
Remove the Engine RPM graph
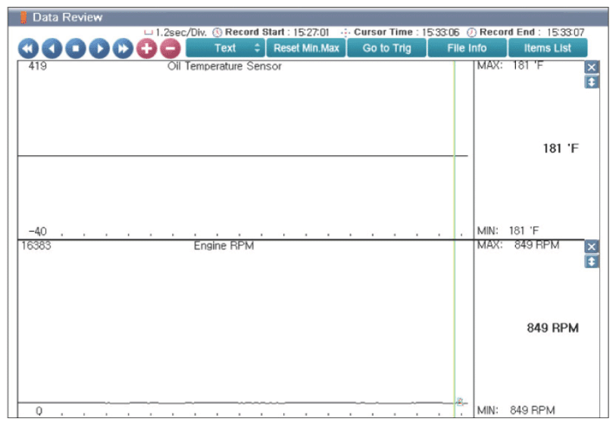pos(592,247)
